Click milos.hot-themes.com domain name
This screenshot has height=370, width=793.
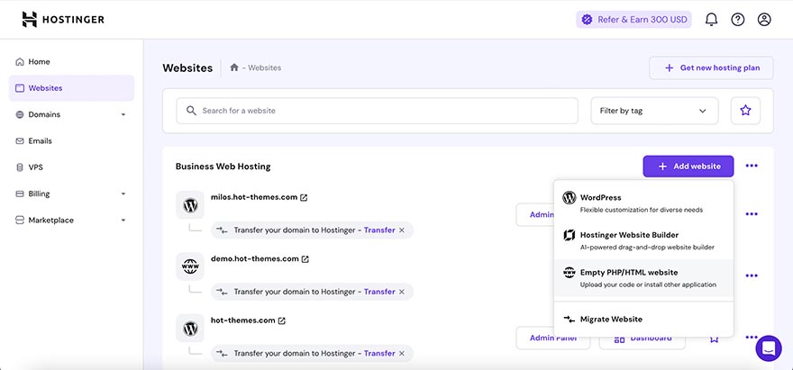click(254, 197)
